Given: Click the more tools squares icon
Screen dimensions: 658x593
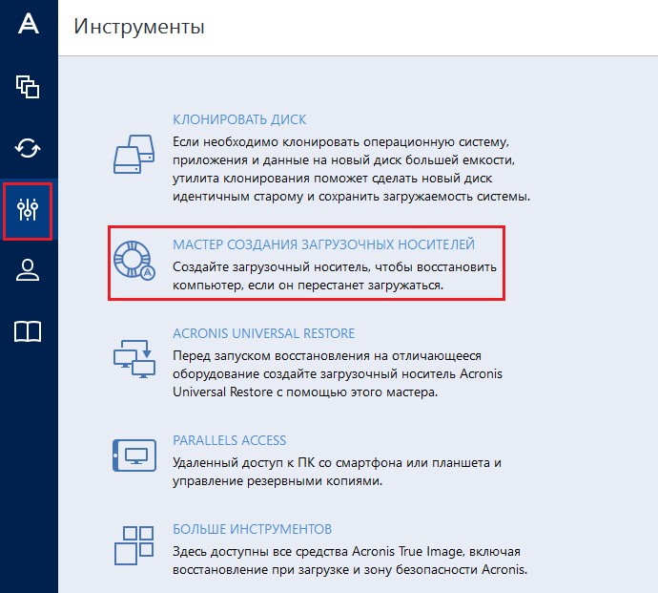Looking at the screenshot, I should coord(134,545).
